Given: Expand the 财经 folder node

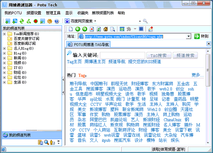Looking at the screenshot, I should click(4, 72).
